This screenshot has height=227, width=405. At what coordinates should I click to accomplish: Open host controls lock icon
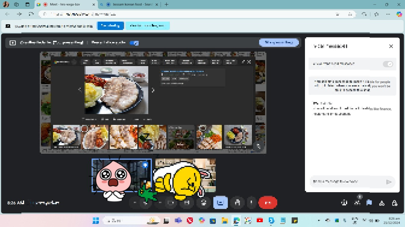(394, 203)
